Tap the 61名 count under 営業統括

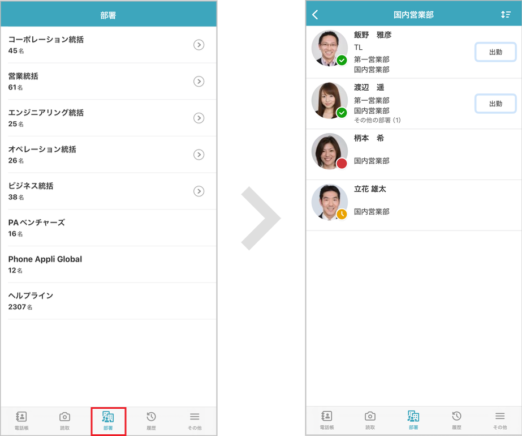[x=16, y=87]
